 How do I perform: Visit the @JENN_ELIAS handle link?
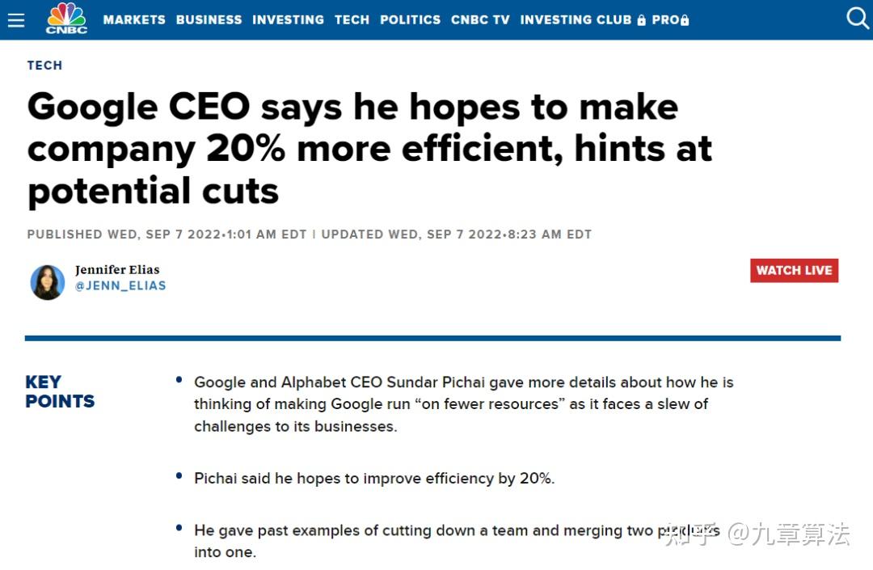(x=120, y=286)
